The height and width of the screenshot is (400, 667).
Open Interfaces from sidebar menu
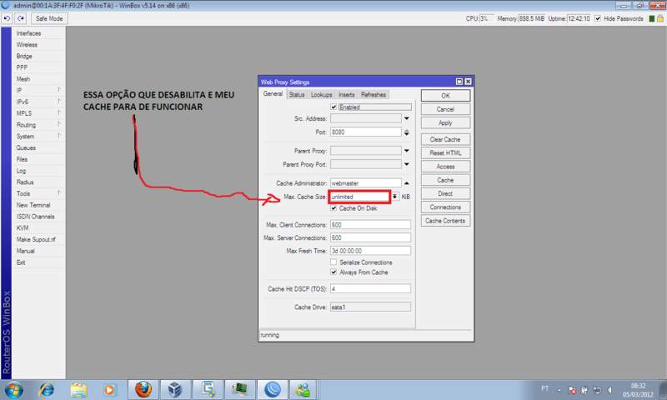tap(28, 33)
